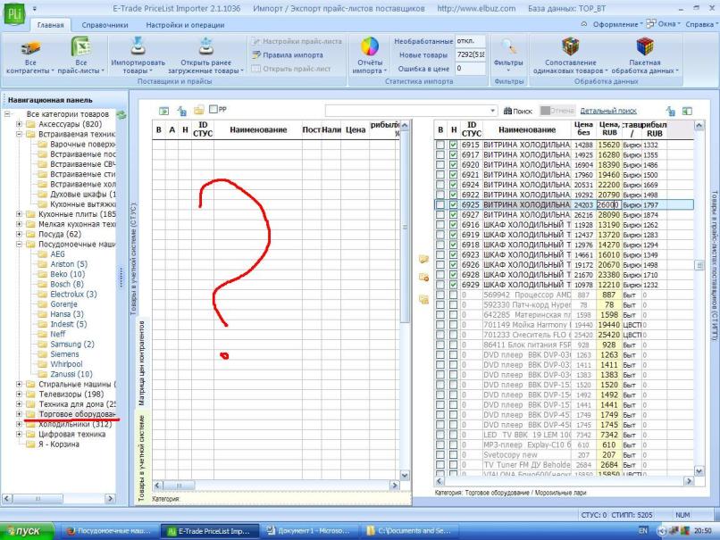The image size is (720, 540).
Task: Open Пакетная обработка данных cube icon
Action: point(645,46)
